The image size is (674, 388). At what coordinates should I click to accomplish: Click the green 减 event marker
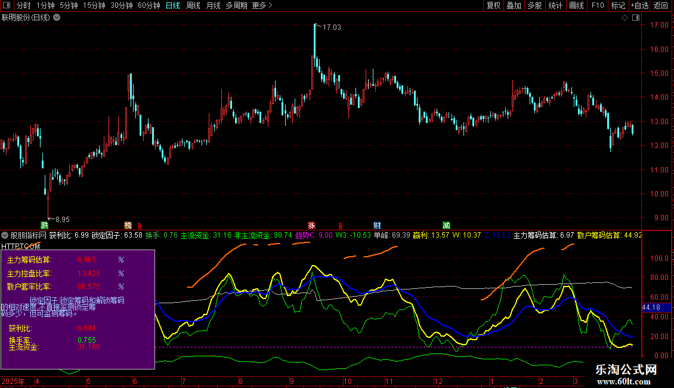point(446,226)
